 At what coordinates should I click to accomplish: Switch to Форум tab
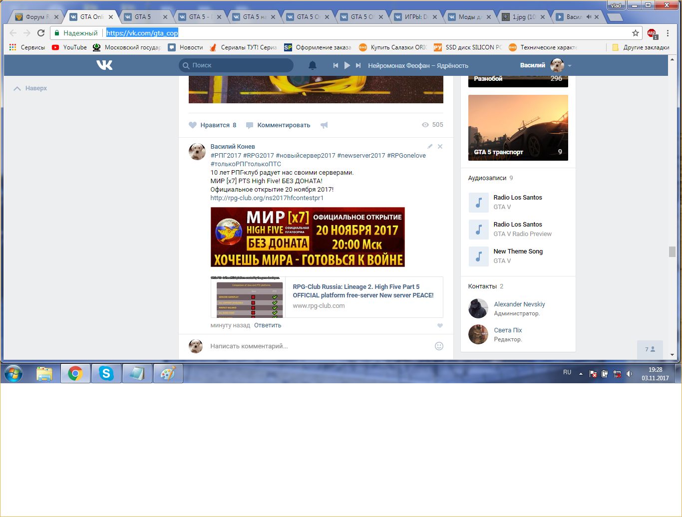(x=37, y=17)
